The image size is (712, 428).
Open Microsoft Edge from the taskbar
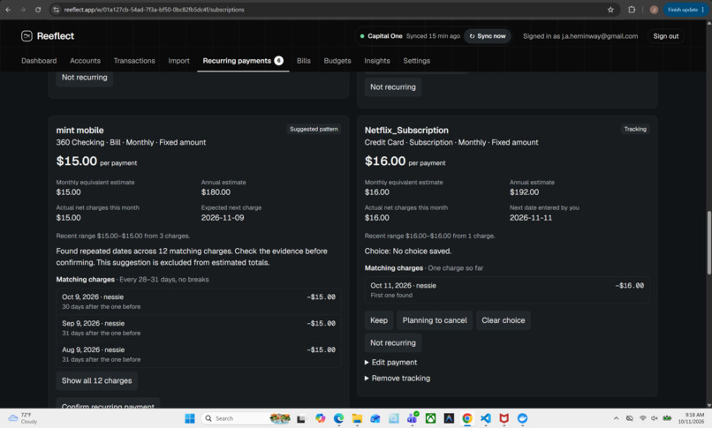(338, 418)
